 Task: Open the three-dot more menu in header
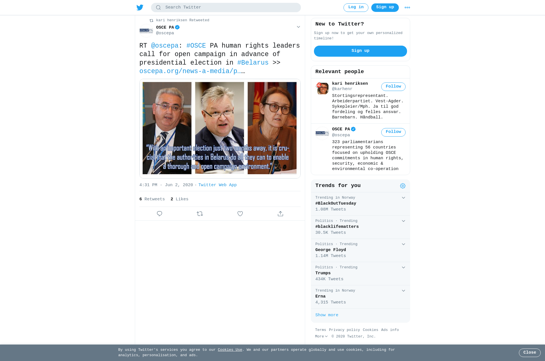(x=407, y=8)
